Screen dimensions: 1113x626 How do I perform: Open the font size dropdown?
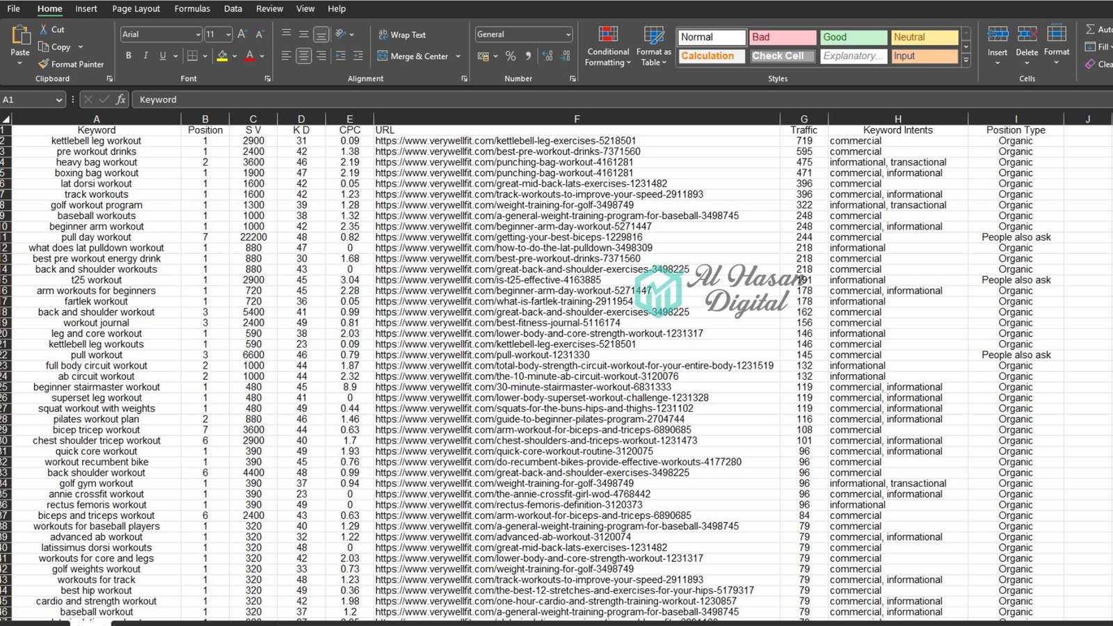point(228,34)
